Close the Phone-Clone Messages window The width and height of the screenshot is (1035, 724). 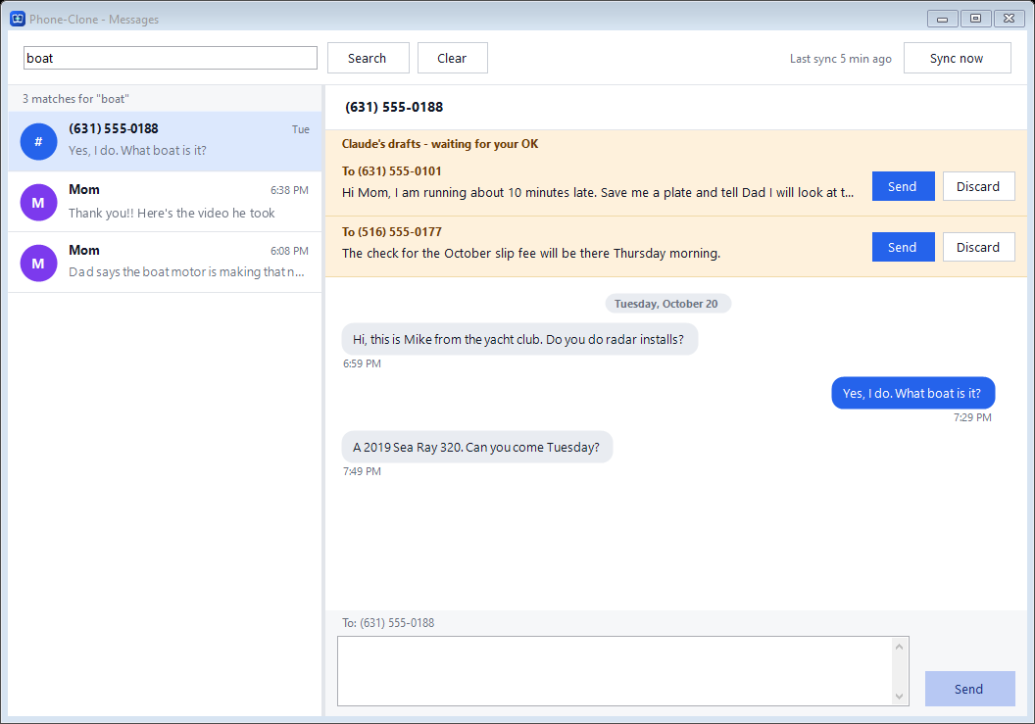(1009, 20)
